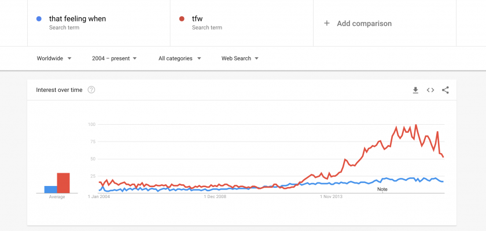
Task: Edit the 'that feeling when' search term
Action: coord(78,19)
